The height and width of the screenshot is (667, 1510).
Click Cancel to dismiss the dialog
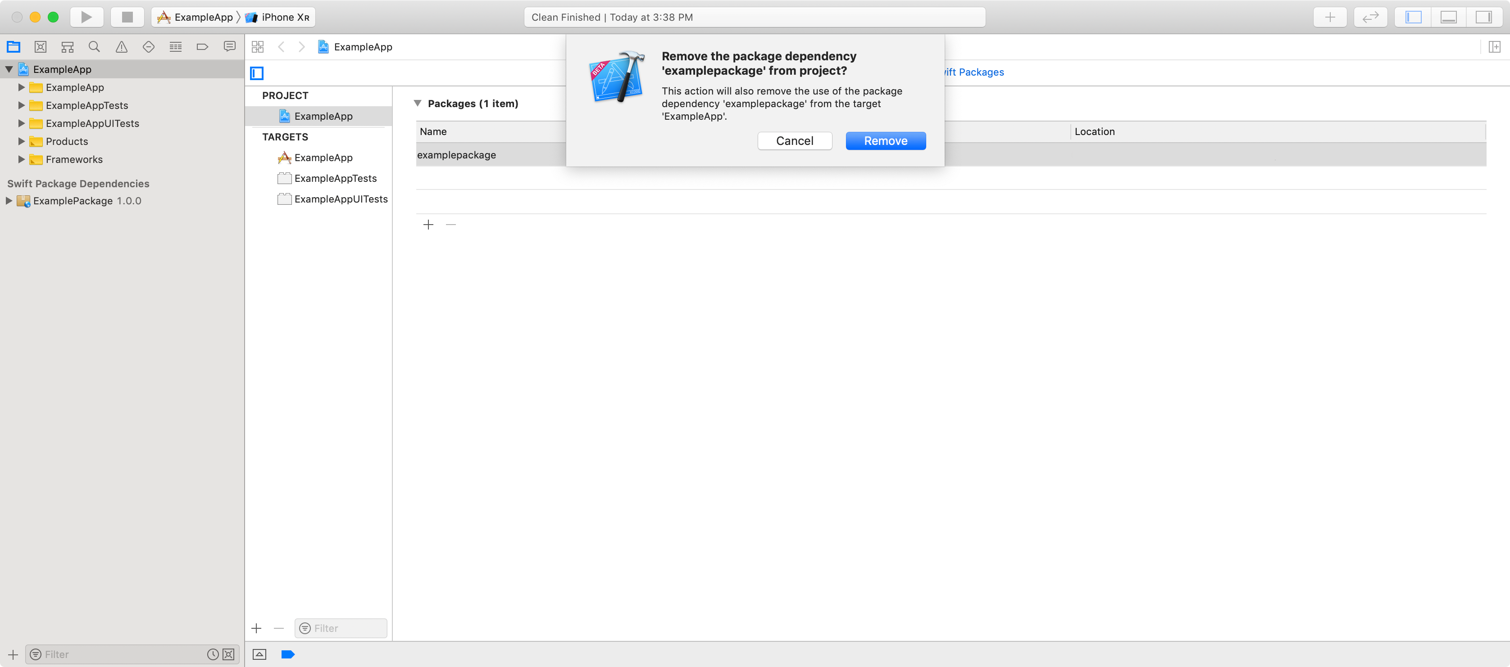tap(795, 140)
